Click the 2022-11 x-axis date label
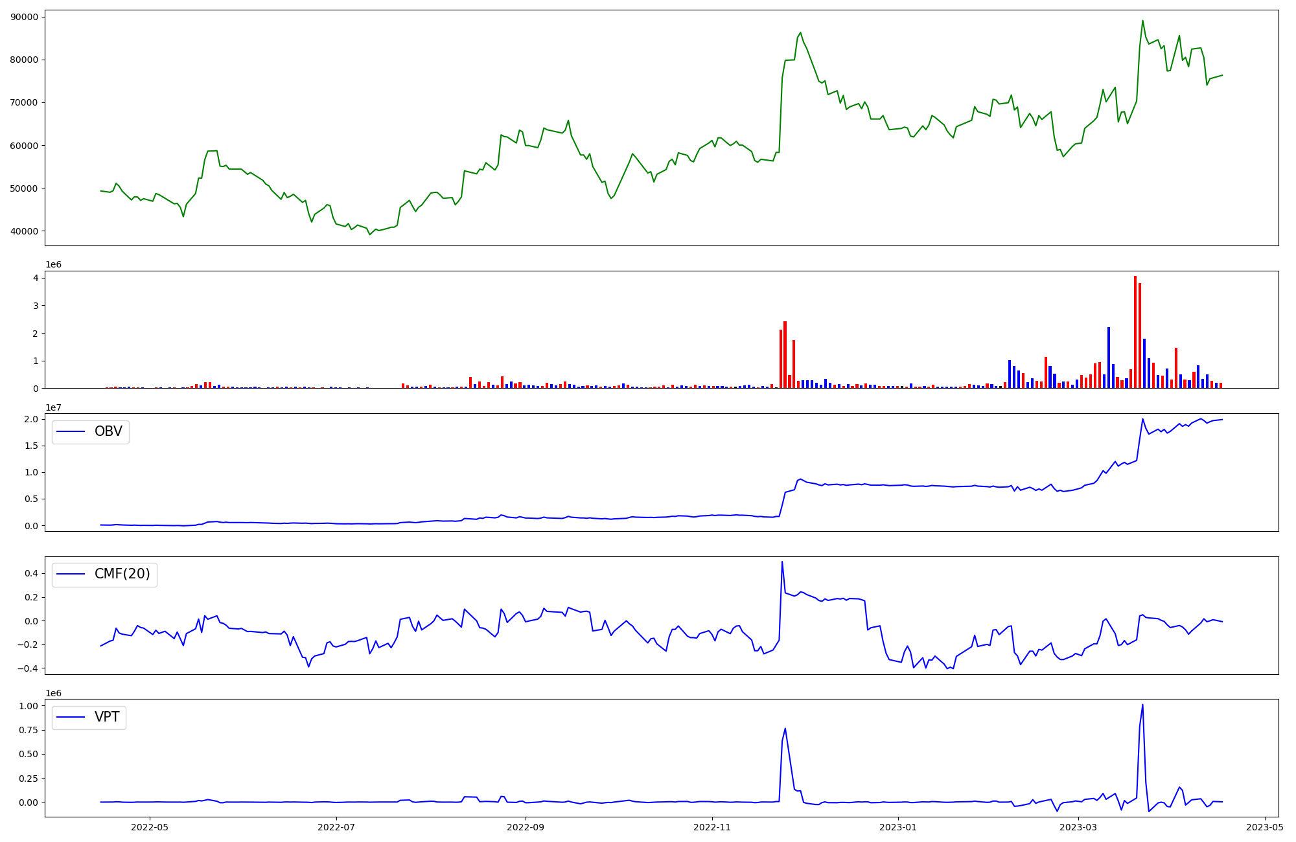 tap(713, 826)
